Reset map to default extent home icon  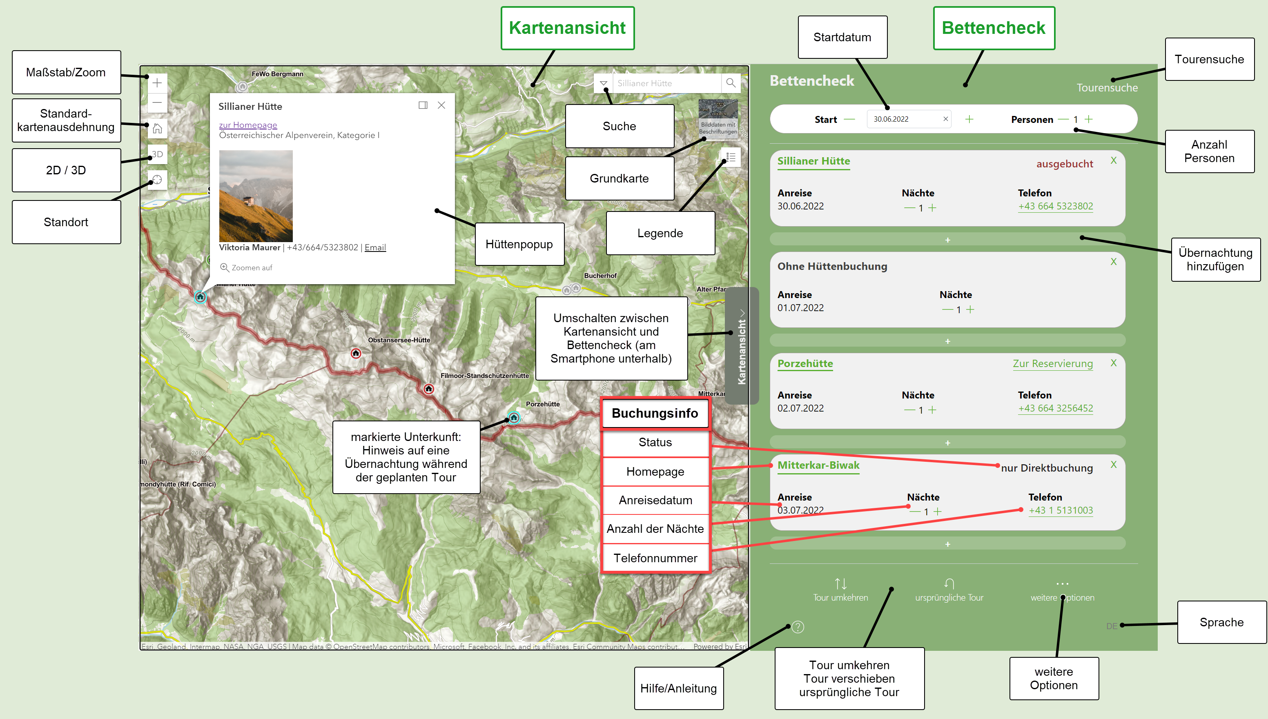tap(157, 129)
